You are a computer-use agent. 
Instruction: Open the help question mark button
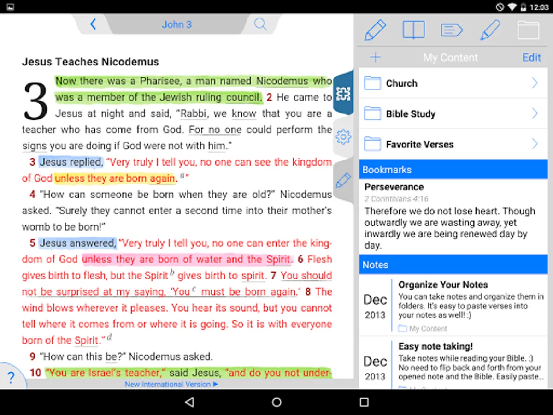click(x=12, y=378)
